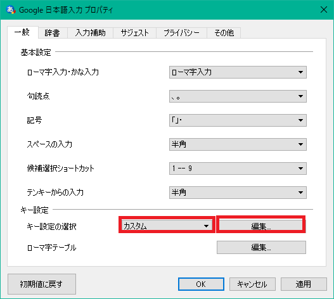334x299 pixels.
Task: Expand the テンキーからの入力 dropdown
Action: point(238,193)
